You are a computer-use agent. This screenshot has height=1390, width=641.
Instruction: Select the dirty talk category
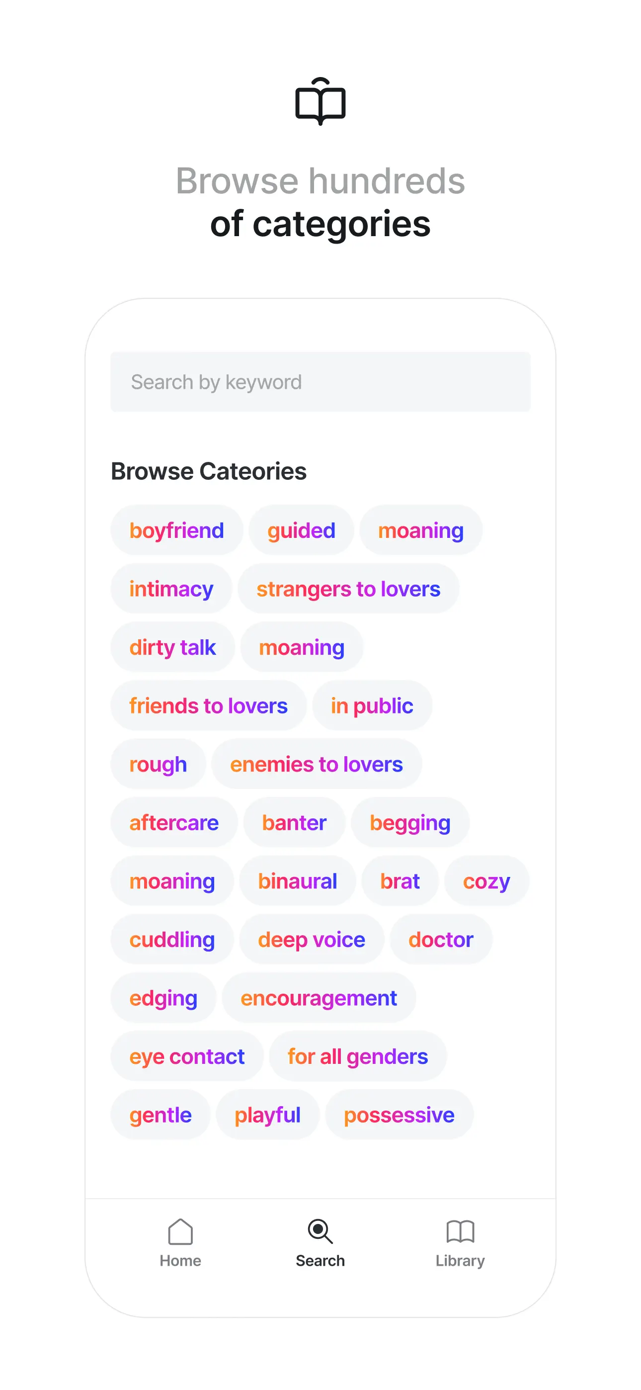(172, 647)
